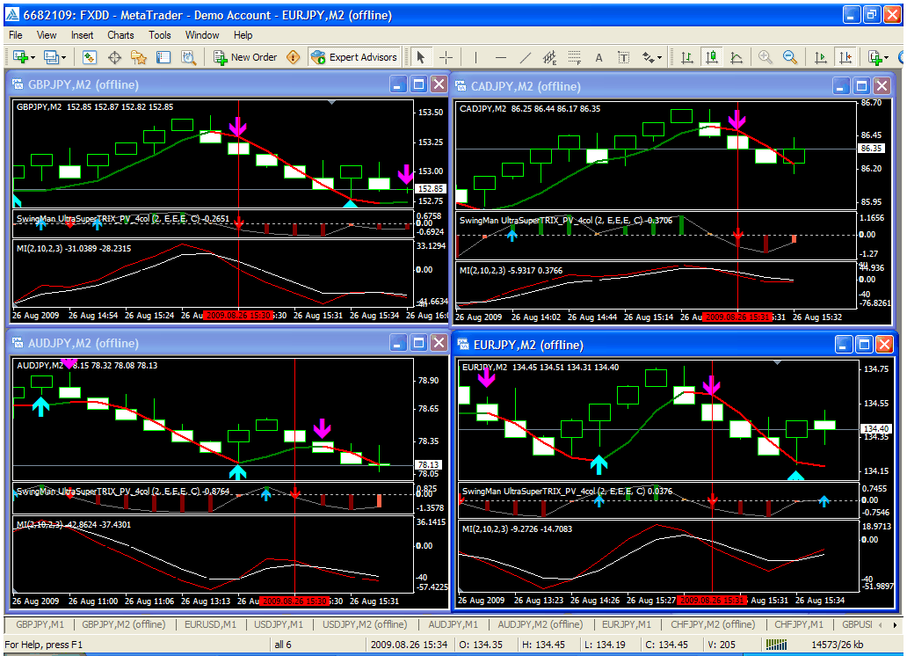Viewport: 907px width, 656px height.
Task: Switch to EURJPY,M1 chart tab
Action: (627, 624)
